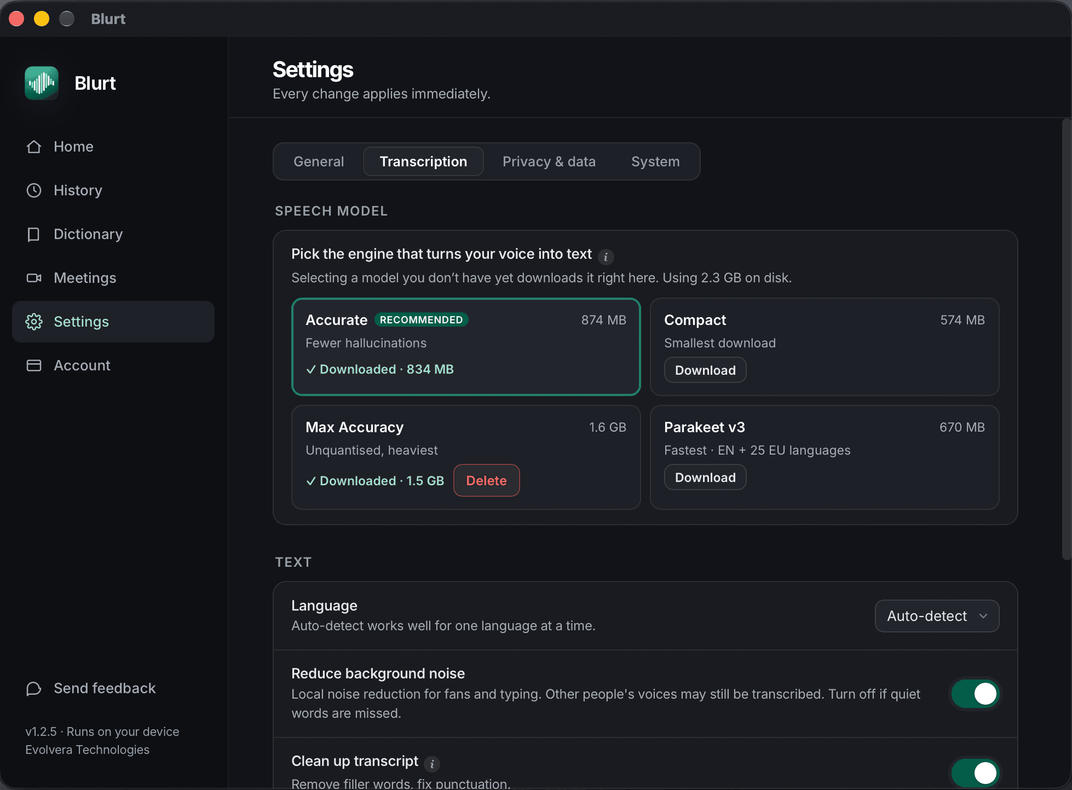Switch to the System tab
Image resolution: width=1072 pixels, height=790 pixels.
pyautogui.click(x=655, y=161)
